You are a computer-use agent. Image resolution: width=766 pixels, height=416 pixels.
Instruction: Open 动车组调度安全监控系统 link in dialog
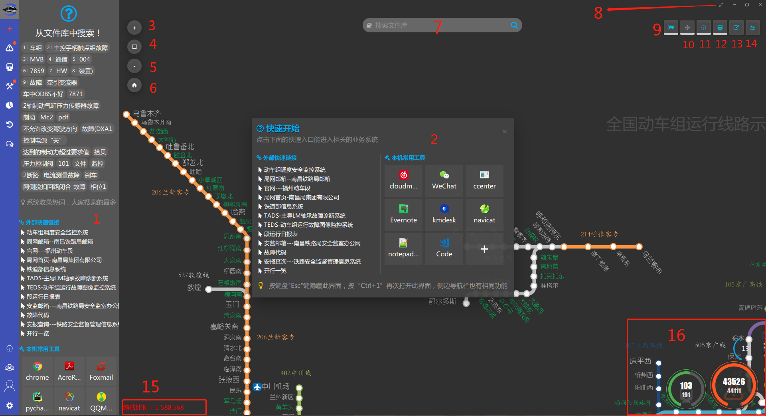[294, 170]
